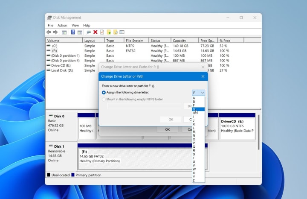Open the Help menu
307x199 pixels.
point(87,25)
